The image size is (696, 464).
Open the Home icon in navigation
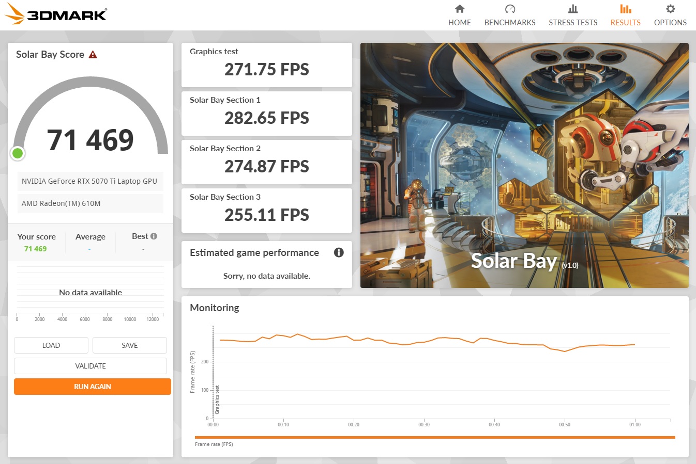(459, 9)
